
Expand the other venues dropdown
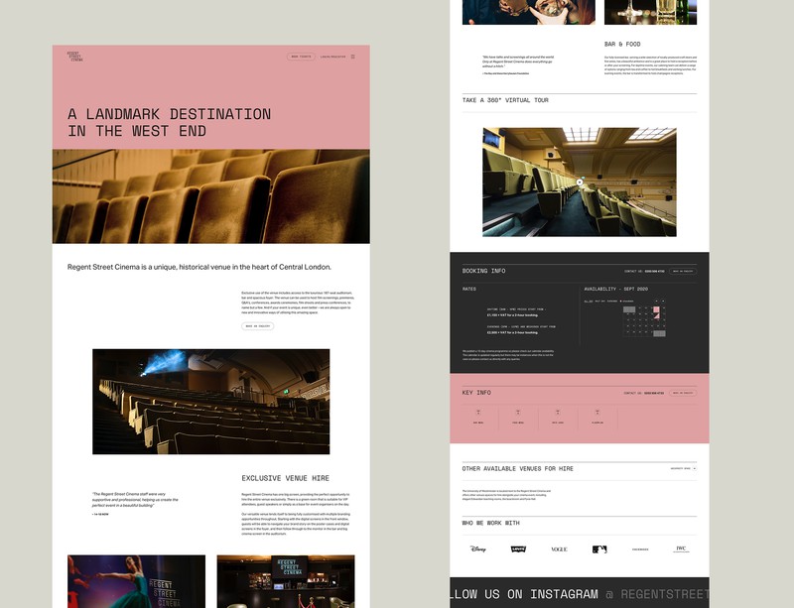(x=683, y=468)
